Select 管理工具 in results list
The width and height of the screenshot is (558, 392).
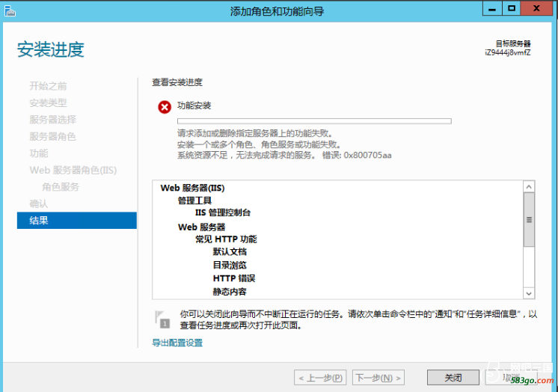(x=194, y=200)
